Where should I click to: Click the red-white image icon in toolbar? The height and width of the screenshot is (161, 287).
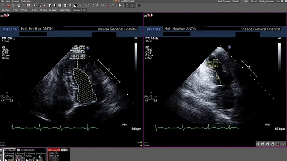click(28, 5)
